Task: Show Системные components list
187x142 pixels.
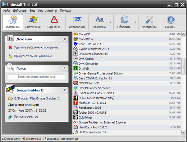Action: 33,22
